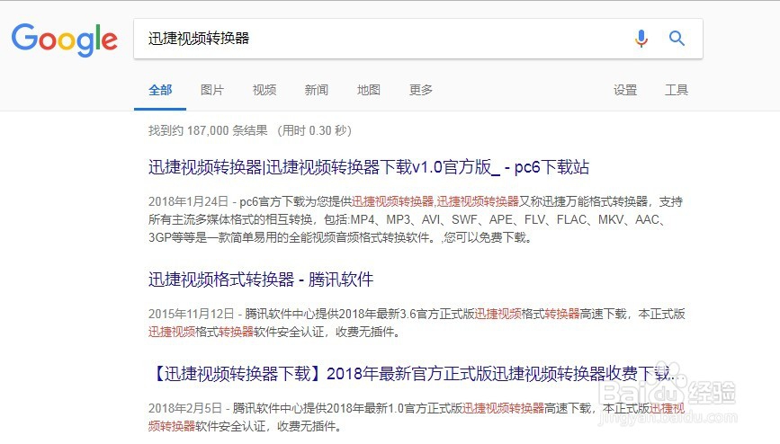This screenshot has width=780, height=444.
Task: Focus the search box containing 迅捷视频转换器
Action: point(417,39)
